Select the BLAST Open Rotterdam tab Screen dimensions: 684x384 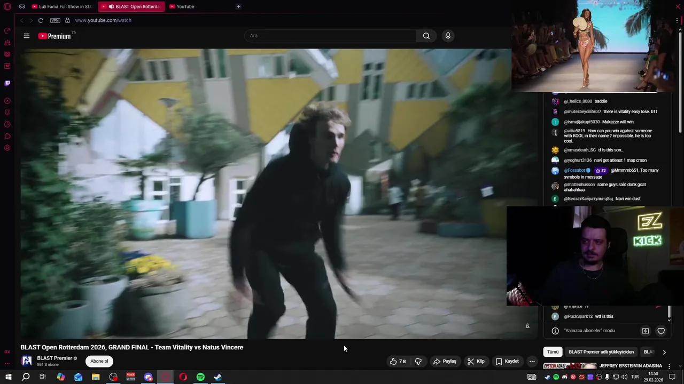(x=132, y=6)
